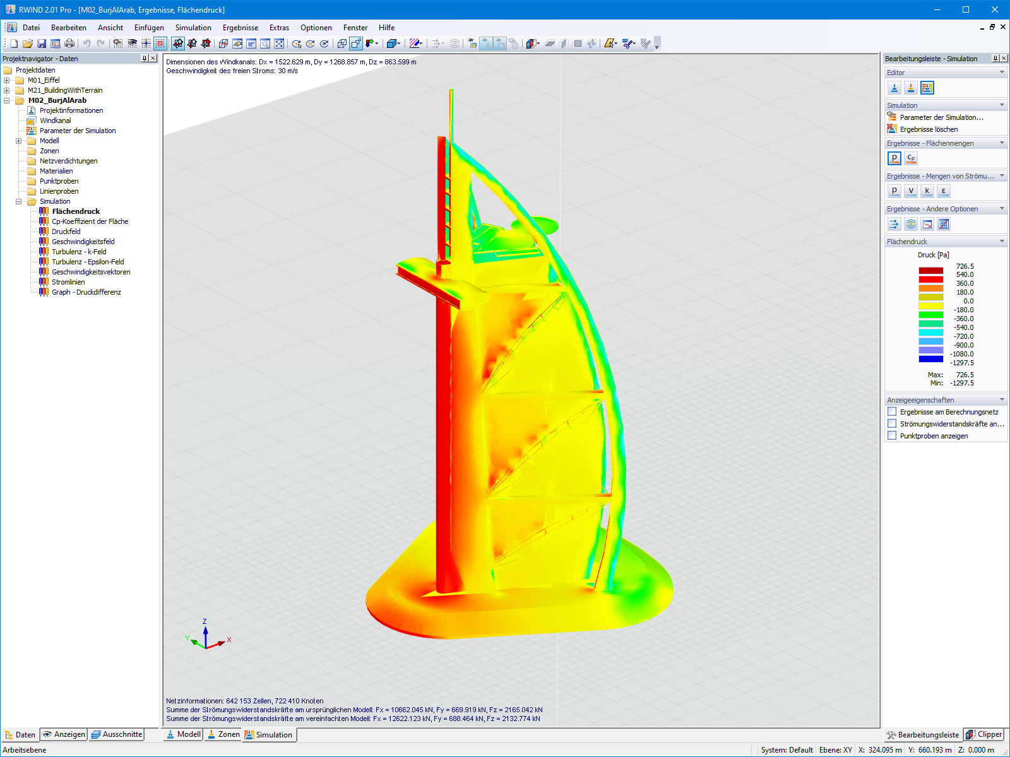The image size is (1010, 757).
Task: Click 'Ergebnisse löschen' to delete results
Action: tap(929, 129)
